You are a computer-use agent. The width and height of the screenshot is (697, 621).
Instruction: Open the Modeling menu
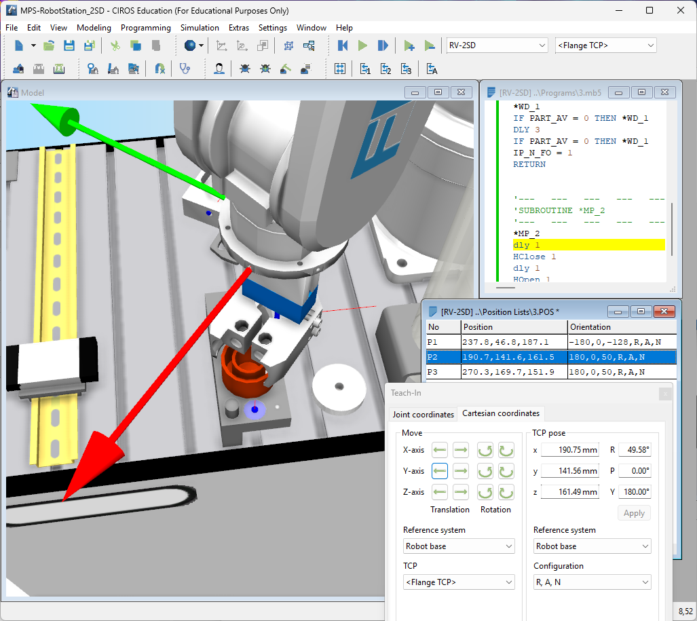[x=94, y=28]
